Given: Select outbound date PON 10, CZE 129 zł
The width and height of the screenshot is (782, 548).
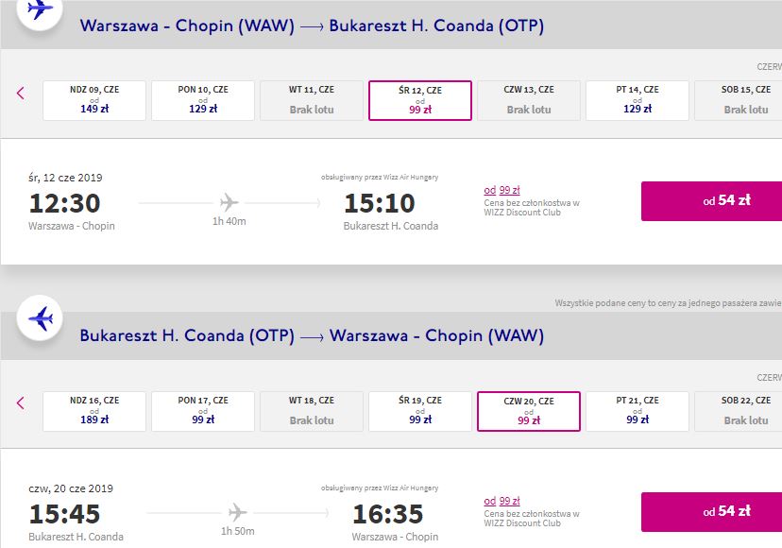Looking at the screenshot, I should point(203,101).
